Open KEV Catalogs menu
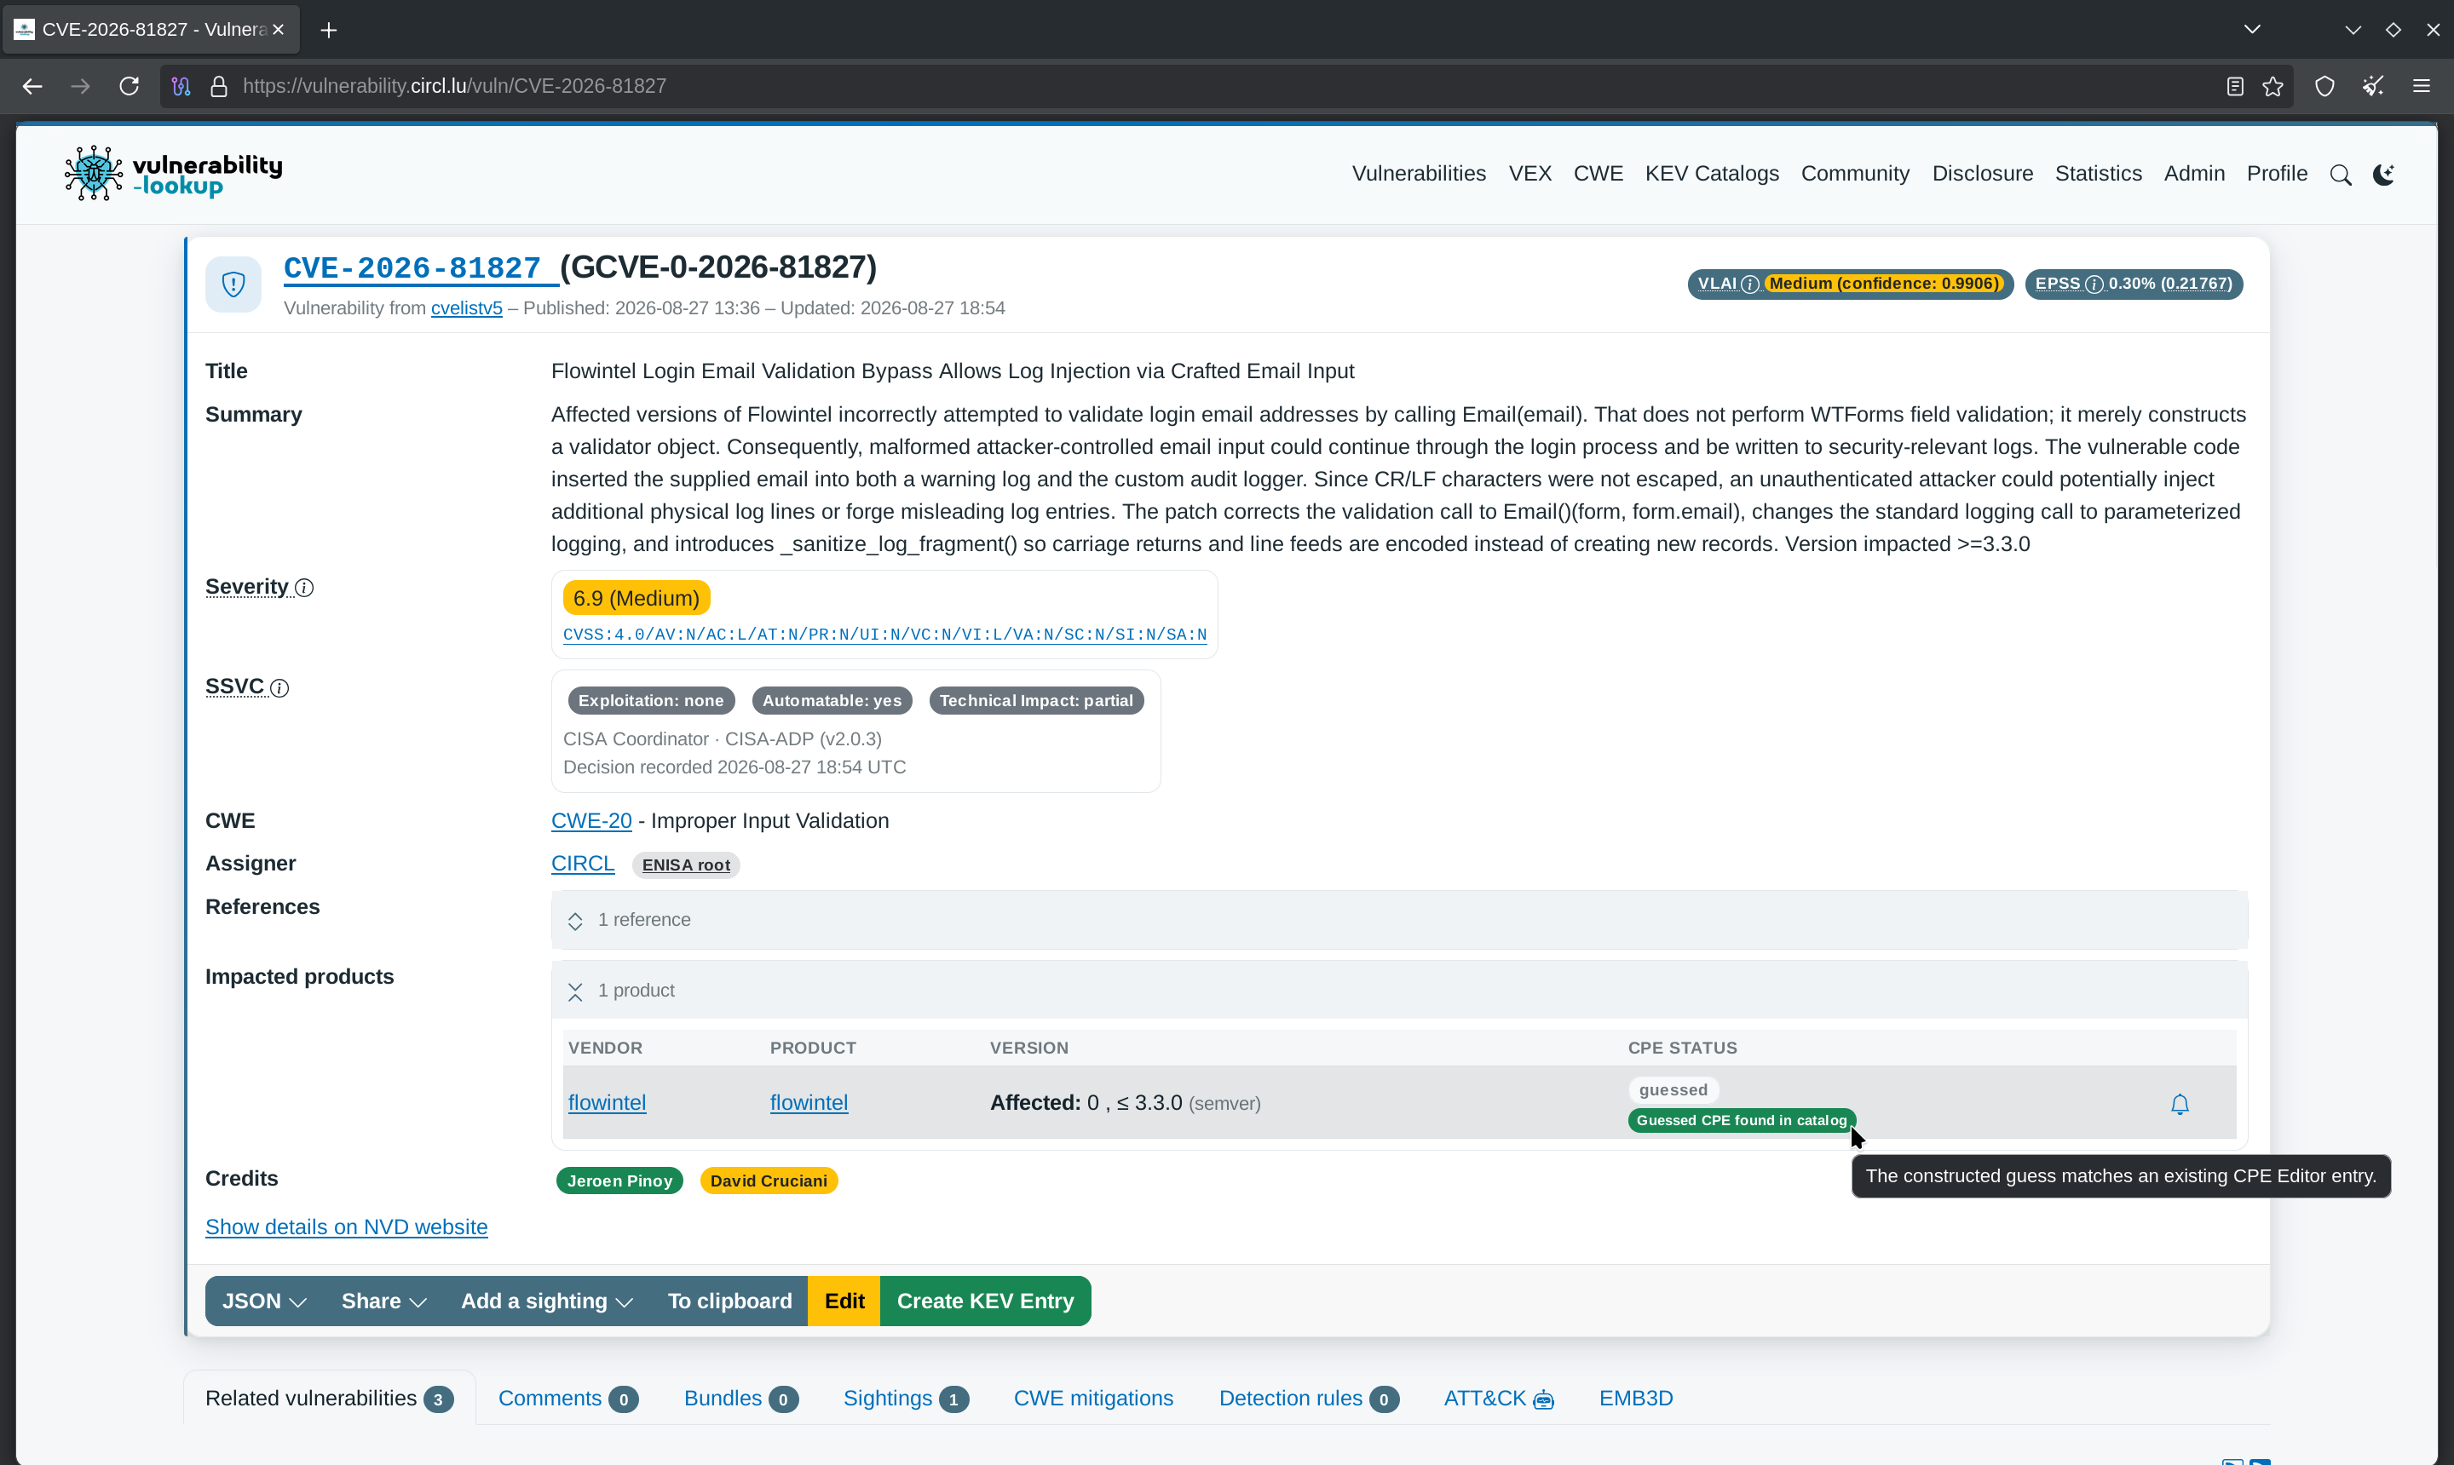Image resolution: width=2454 pixels, height=1465 pixels. coord(1711,174)
